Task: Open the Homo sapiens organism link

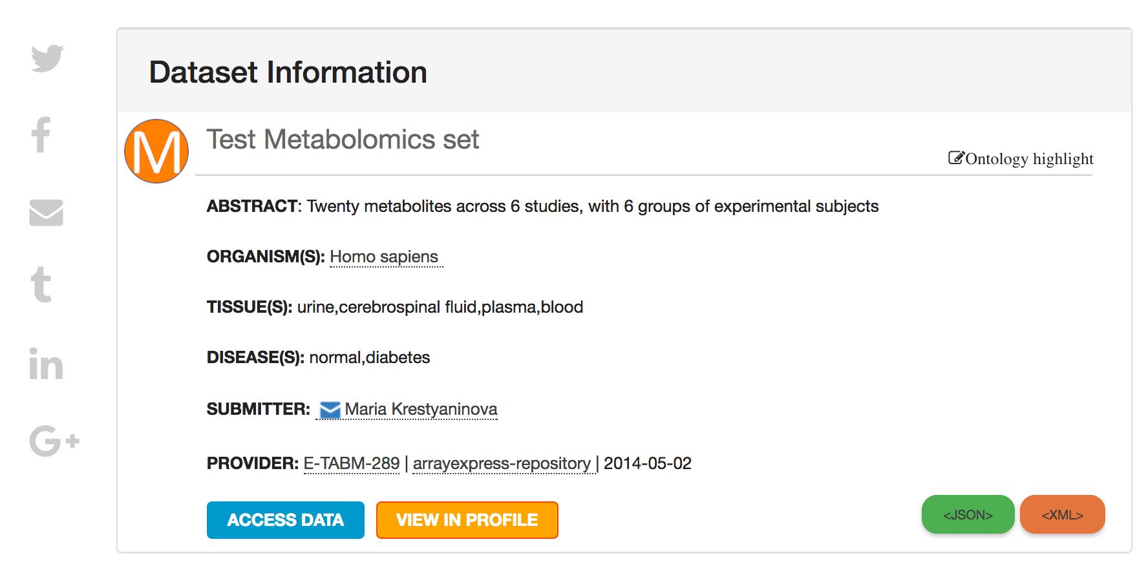Action: (x=385, y=257)
